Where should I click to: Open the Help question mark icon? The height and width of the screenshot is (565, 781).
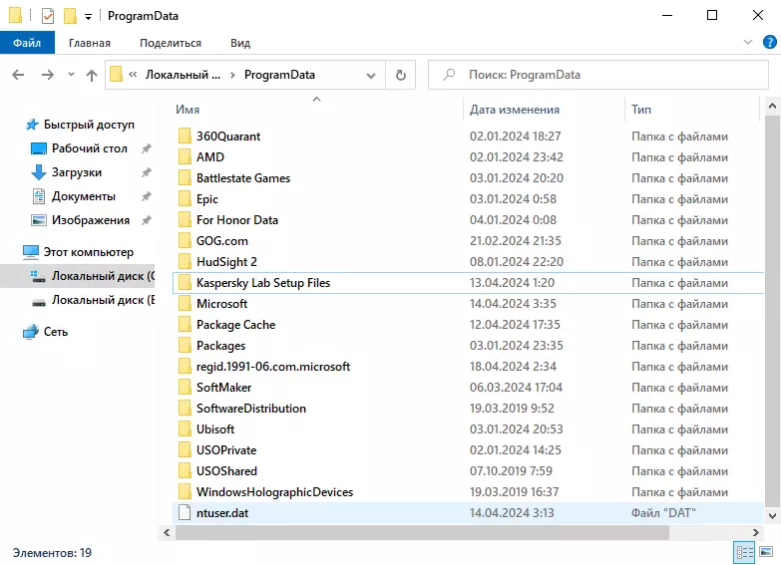coord(769,43)
